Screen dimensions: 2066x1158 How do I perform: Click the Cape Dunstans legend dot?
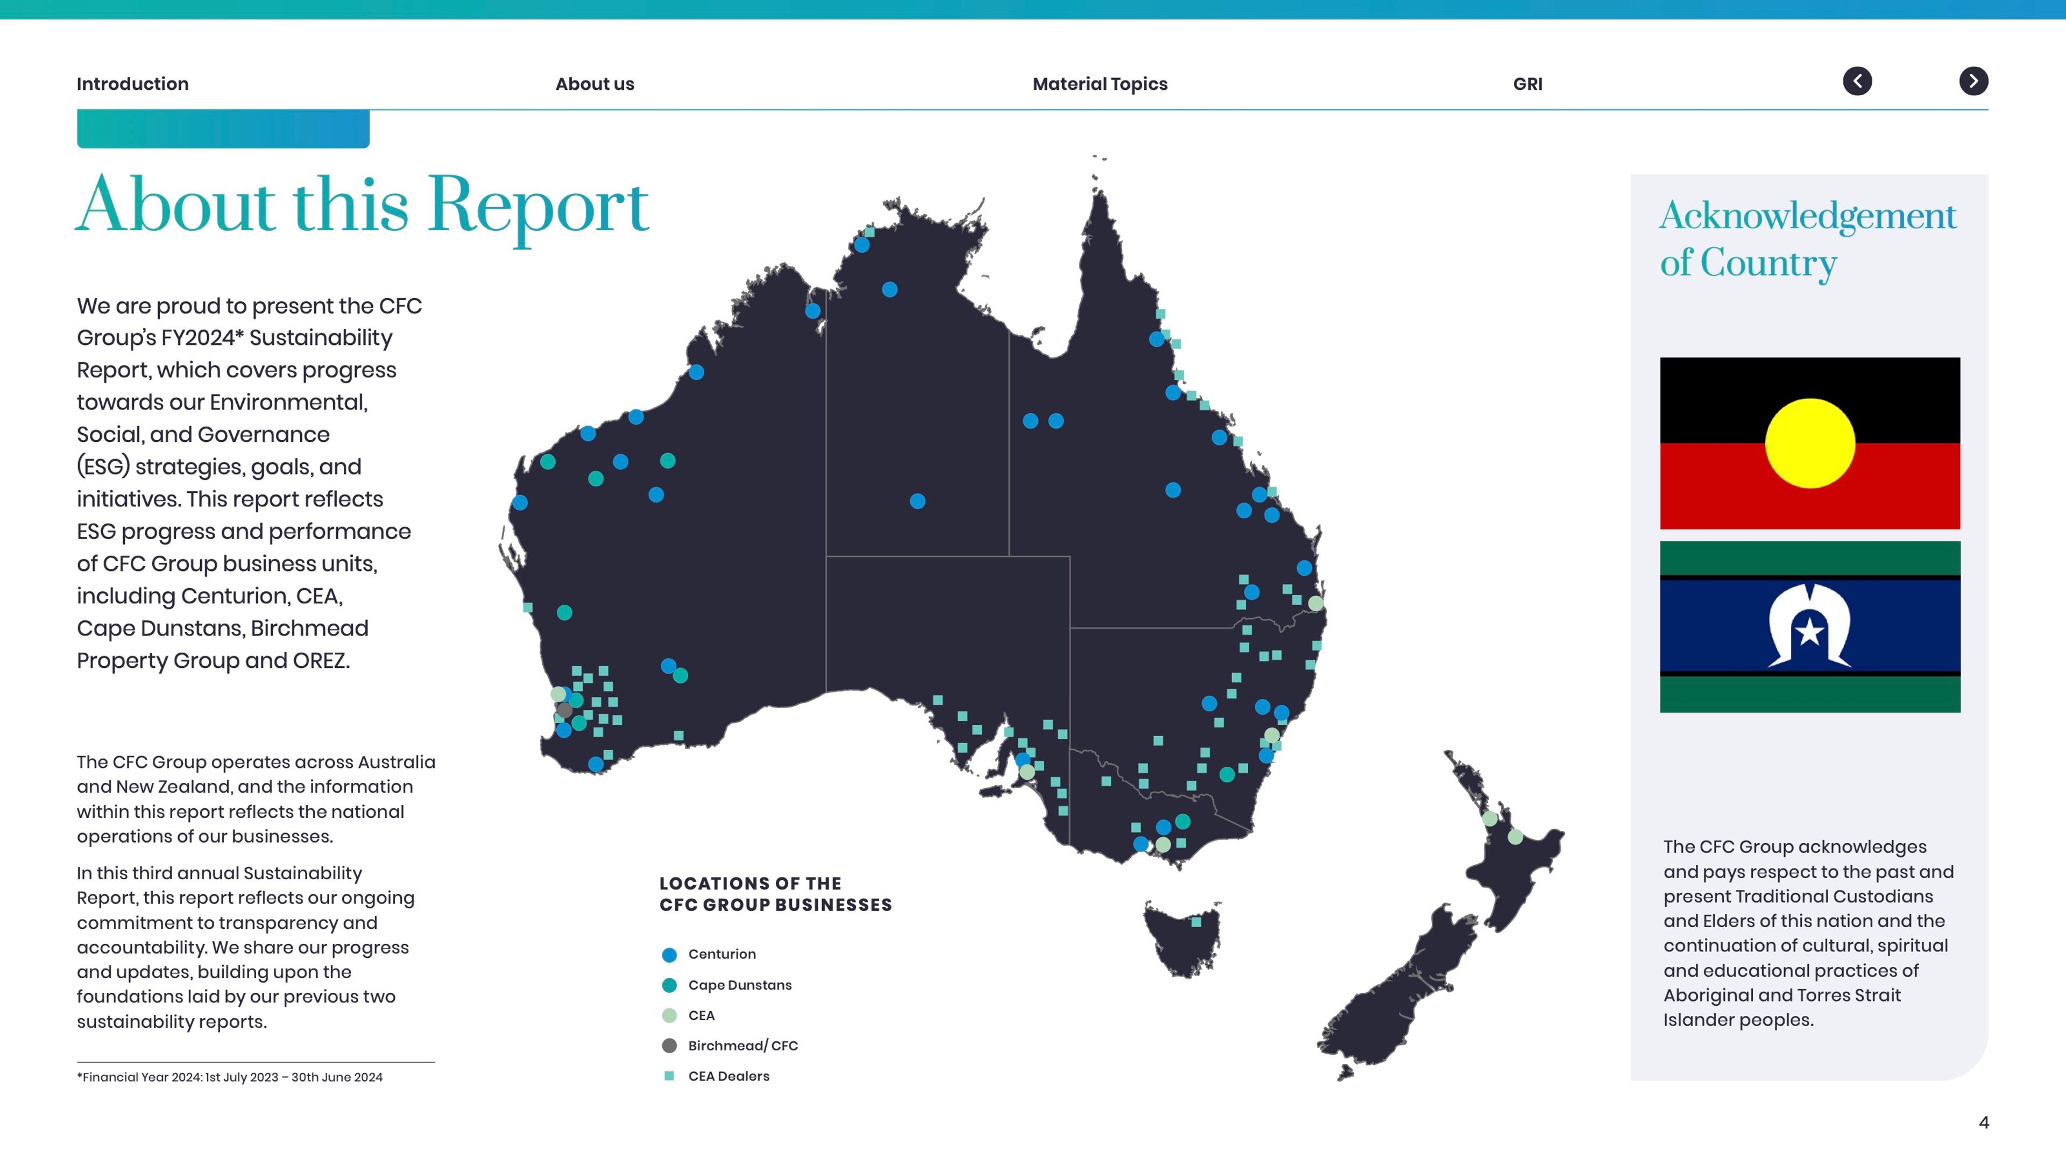[669, 985]
